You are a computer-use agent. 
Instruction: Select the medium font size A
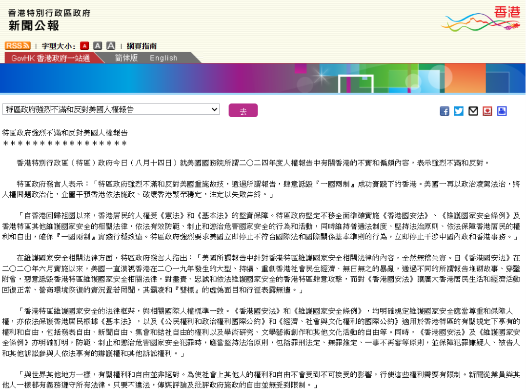click(x=98, y=46)
